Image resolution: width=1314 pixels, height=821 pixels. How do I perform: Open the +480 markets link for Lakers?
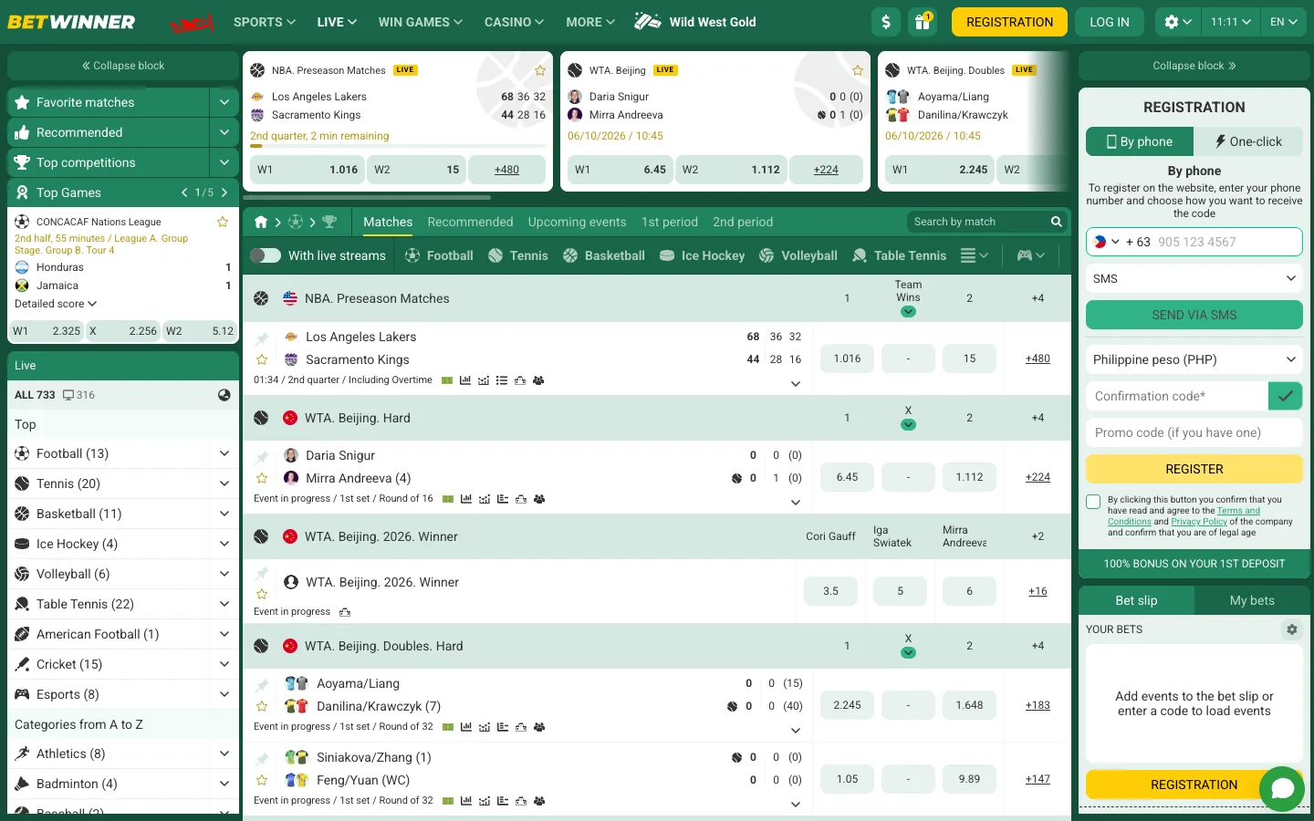pyautogui.click(x=1038, y=359)
